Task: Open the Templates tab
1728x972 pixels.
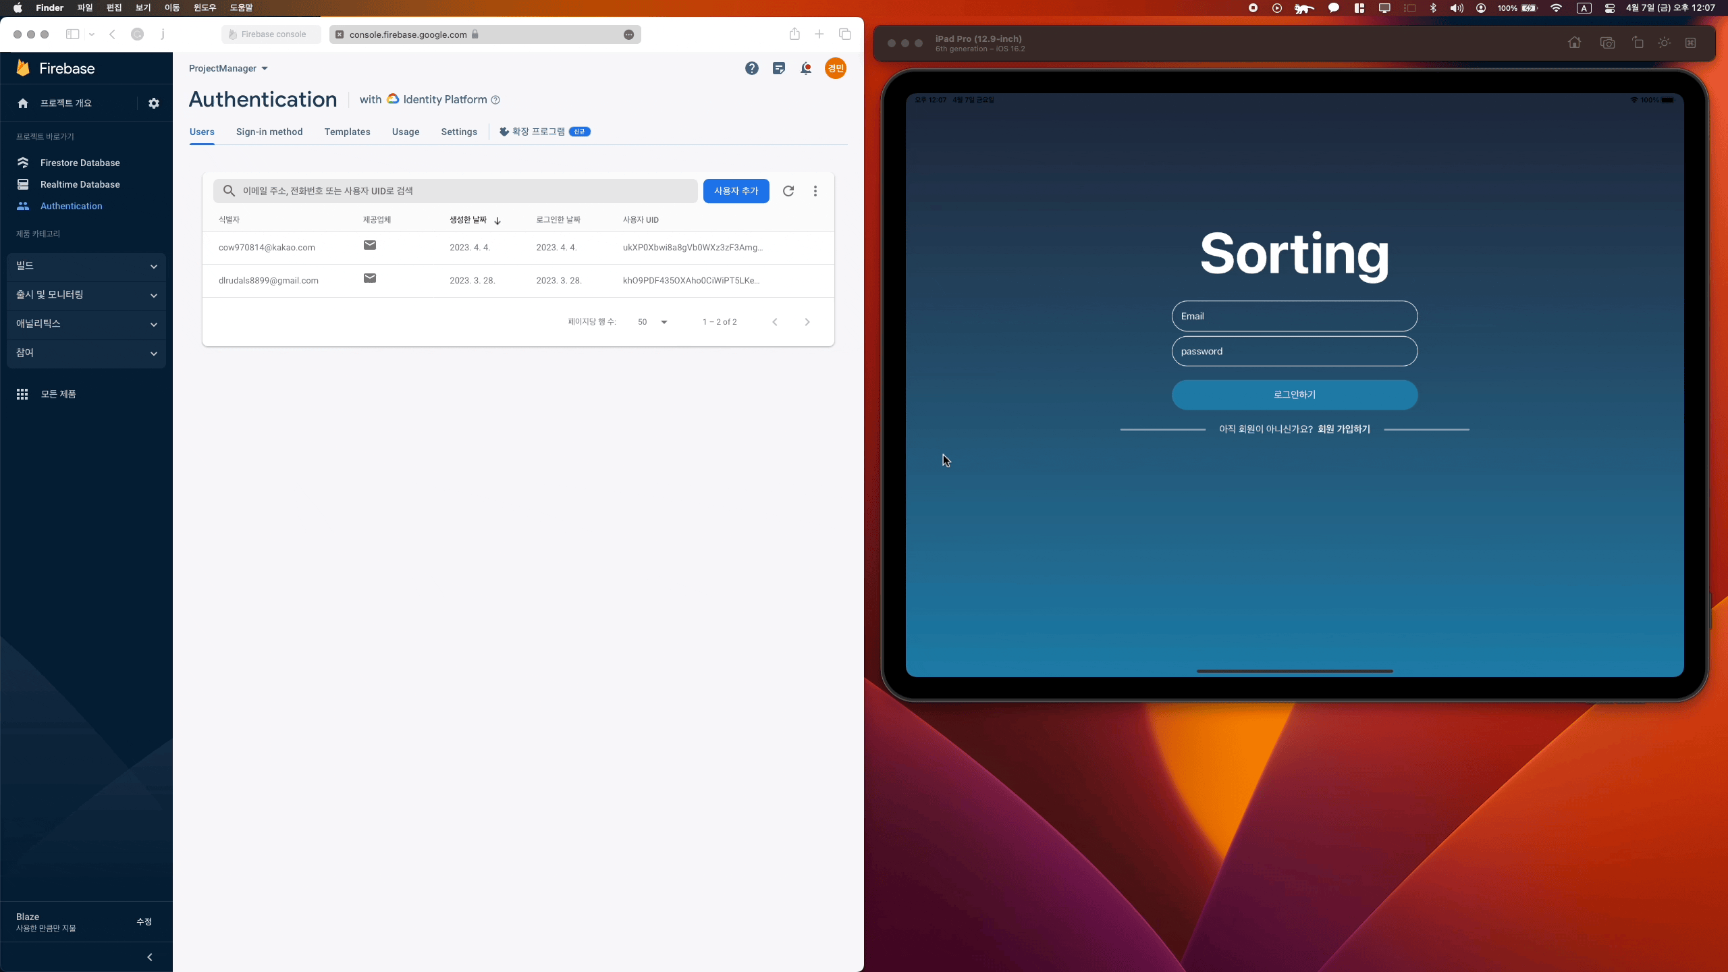Action: pyautogui.click(x=347, y=132)
